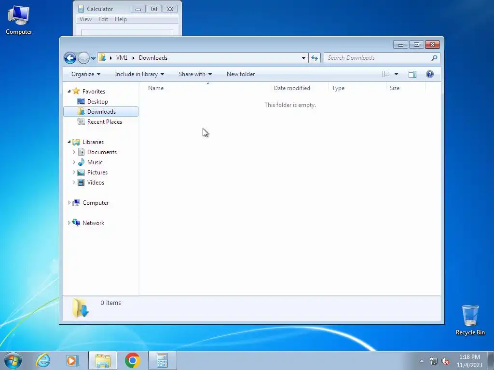This screenshot has height=370, width=494.
Task: Select Downloads in the address breadcrumb
Action: tap(153, 58)
